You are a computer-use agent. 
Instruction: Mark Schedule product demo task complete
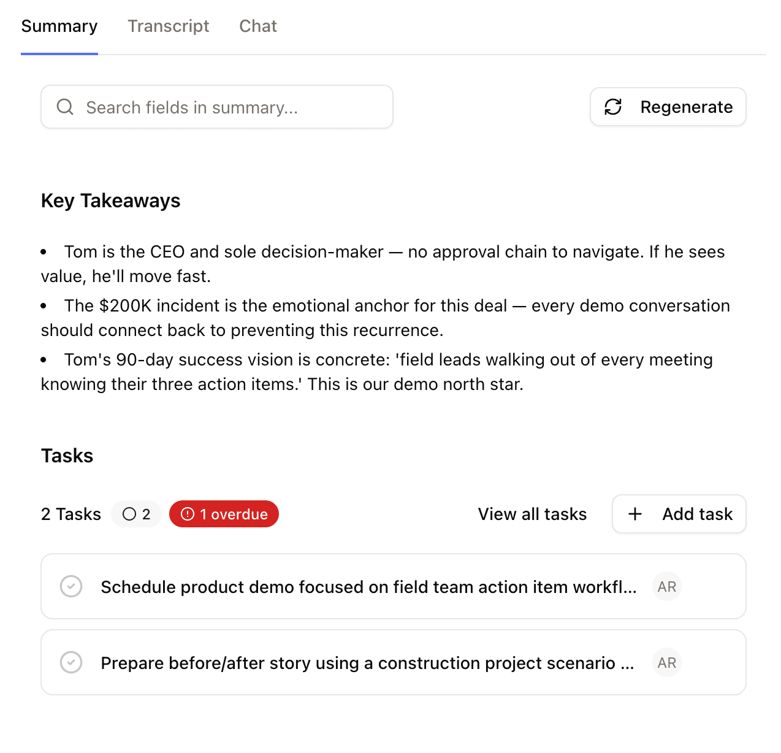(x=71, y=586)
